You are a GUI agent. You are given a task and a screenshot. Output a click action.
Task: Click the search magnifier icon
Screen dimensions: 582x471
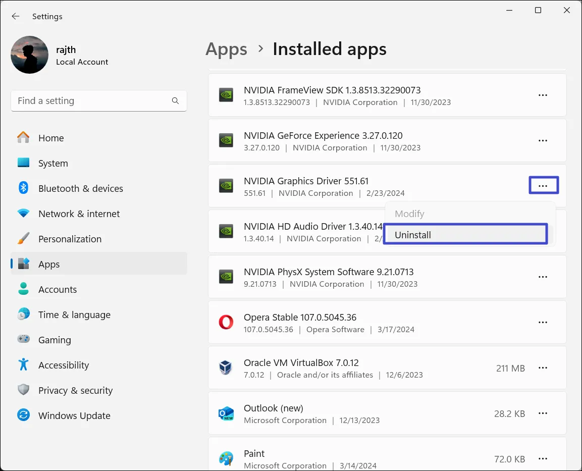(175, 101)
